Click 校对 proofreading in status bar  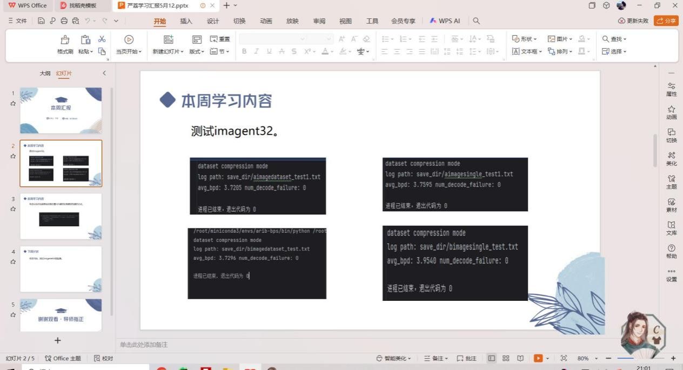click(104, 358)
